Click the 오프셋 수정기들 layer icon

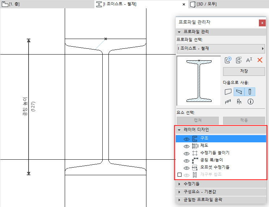[195, 168]
